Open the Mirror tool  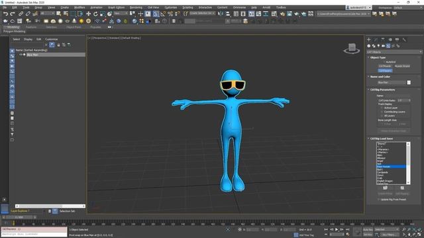[221, 14]
